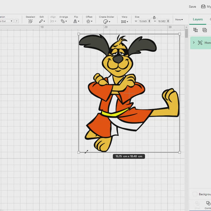The image size is (211, 211).
Task: Click the Save button
Action: click(x=192, y=7)
